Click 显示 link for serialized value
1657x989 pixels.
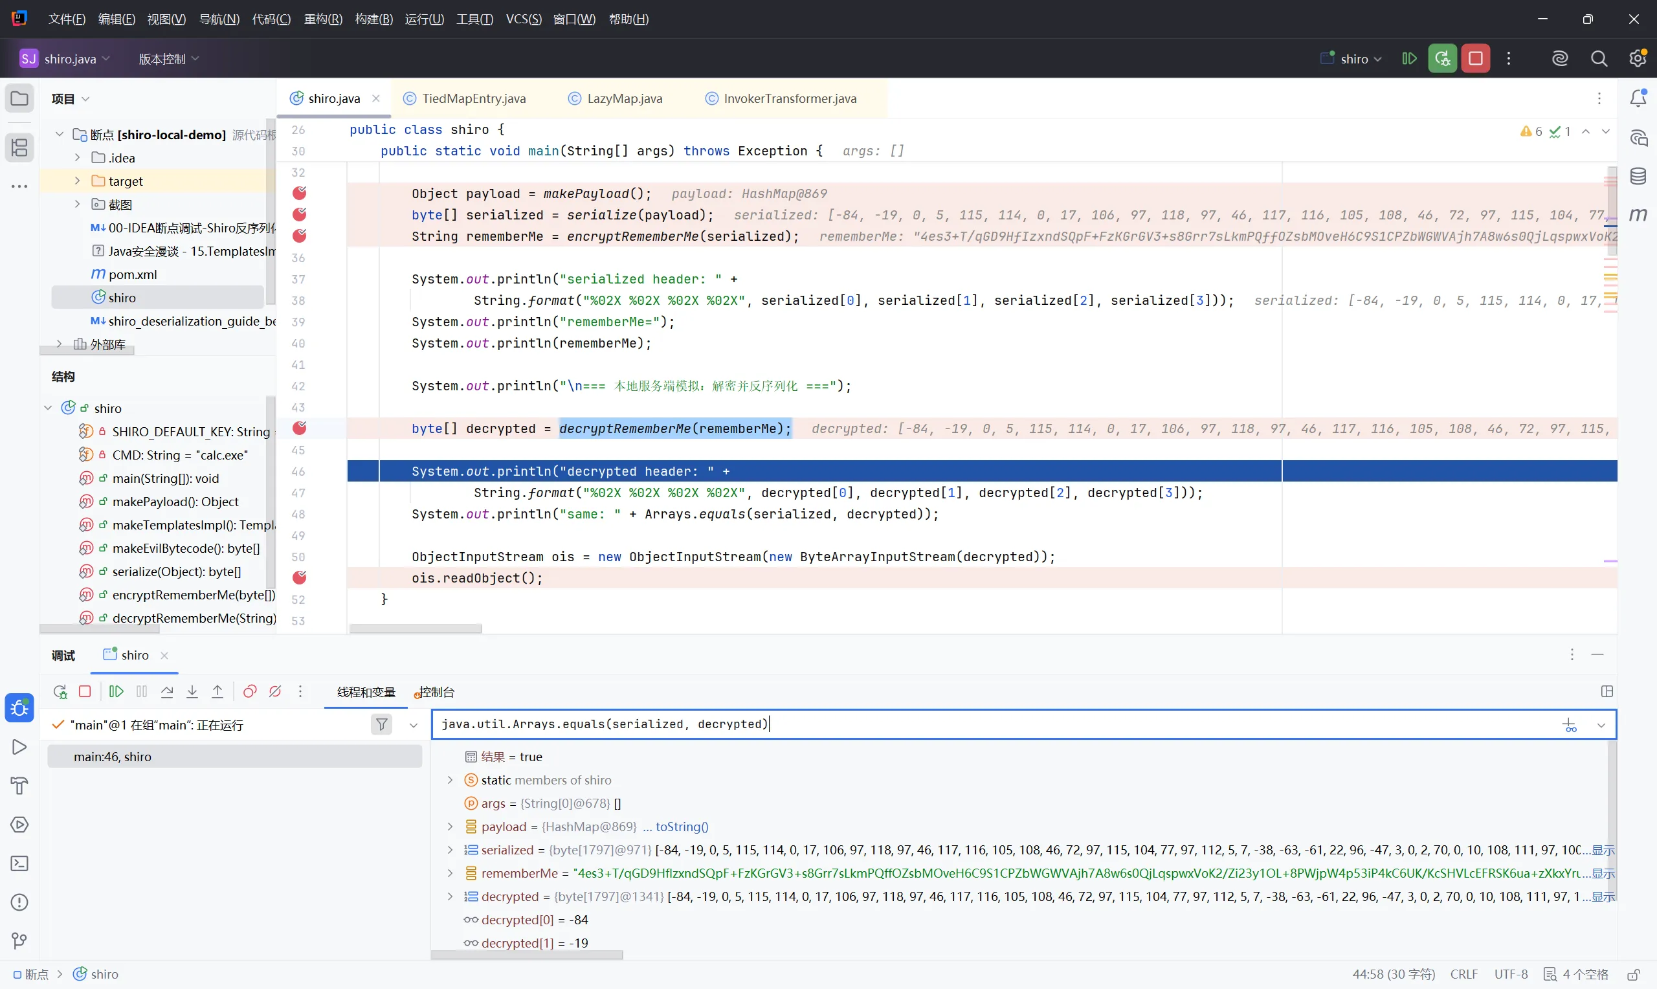click(x=1603, y=850)
